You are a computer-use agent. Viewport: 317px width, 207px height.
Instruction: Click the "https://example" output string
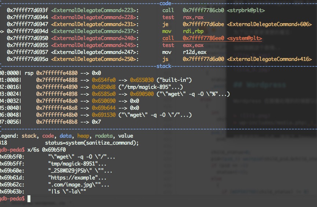pyautogui.click(x=77, y=178)
